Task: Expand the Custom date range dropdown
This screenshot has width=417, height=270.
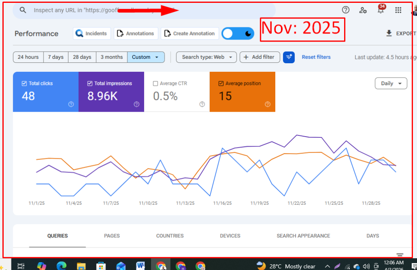Action: click(x=146, y=57)
